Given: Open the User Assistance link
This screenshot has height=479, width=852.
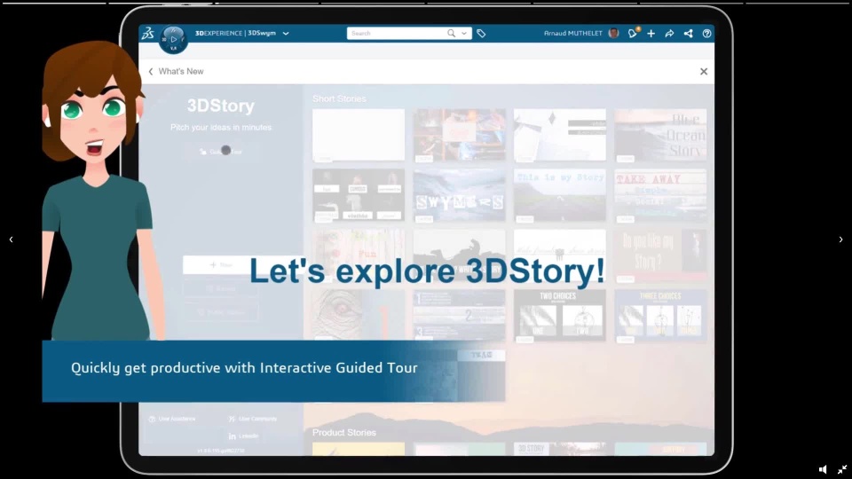Looking at the screenshot, I should pos(172,419).
